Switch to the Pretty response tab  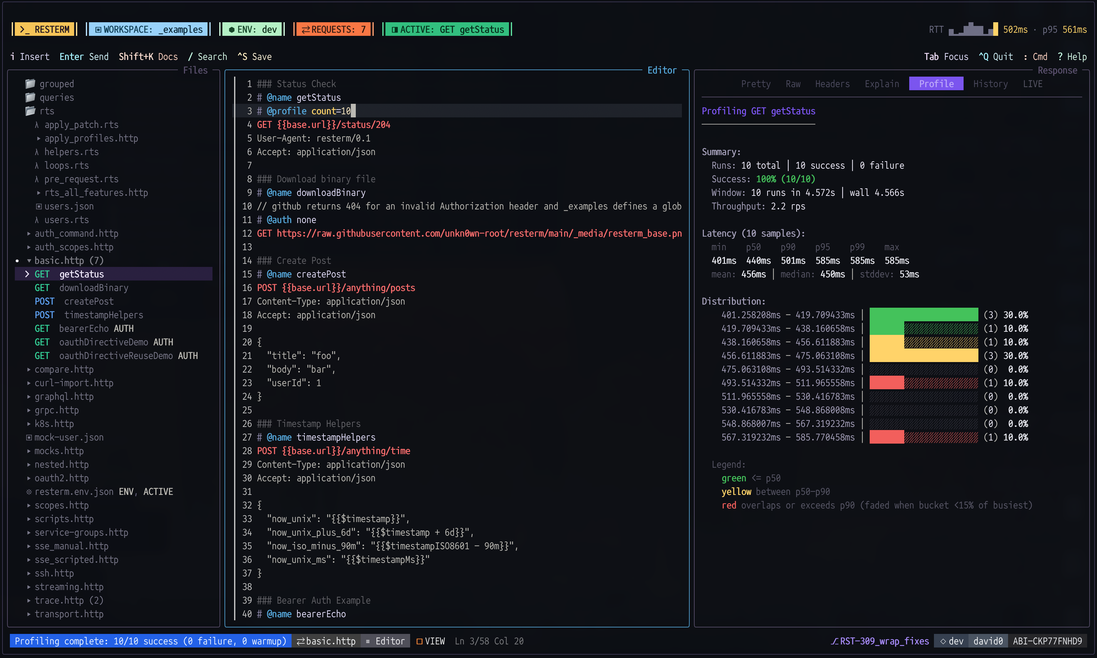[x=756, y=84]
